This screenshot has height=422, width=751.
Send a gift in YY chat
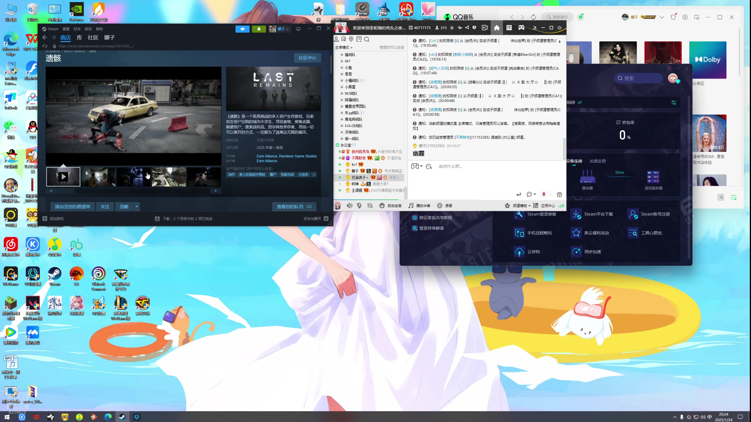(x=559, y=195)
